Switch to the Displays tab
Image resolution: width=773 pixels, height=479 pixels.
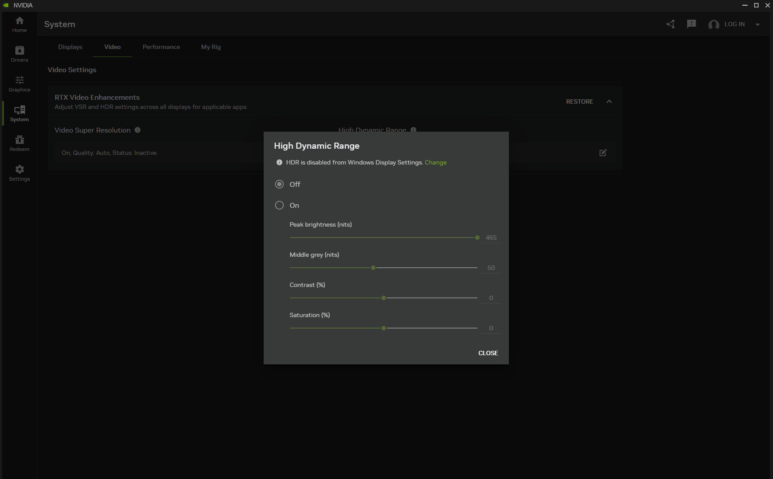[x=70, y=47]
